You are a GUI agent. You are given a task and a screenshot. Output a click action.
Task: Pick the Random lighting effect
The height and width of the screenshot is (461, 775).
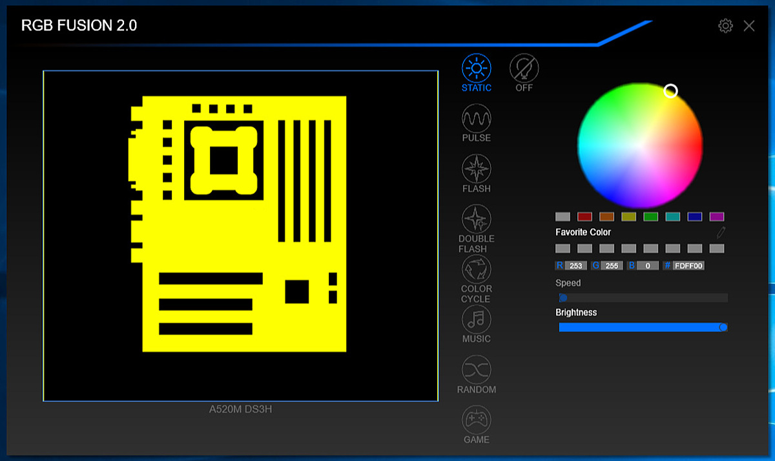click(477, 370)
